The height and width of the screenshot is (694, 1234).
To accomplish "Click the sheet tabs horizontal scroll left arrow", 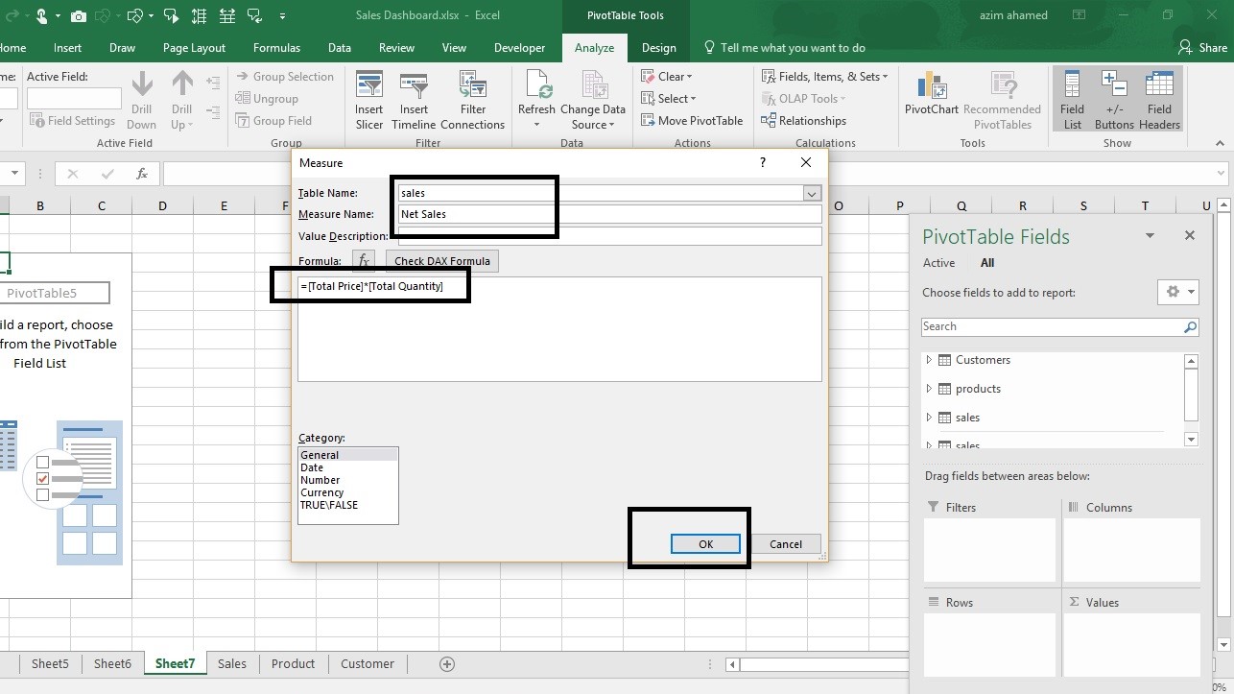I will pyautogui.click(x=734, y=664).
